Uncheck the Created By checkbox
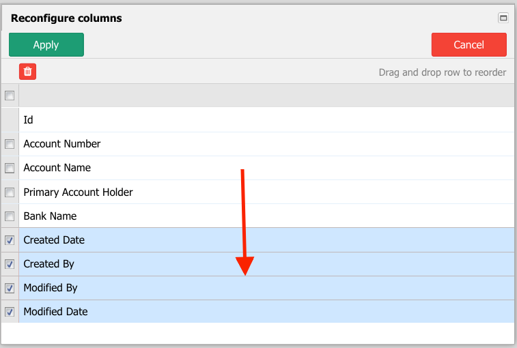The width and height of the screenshot is (517, 348). point(10,264)
